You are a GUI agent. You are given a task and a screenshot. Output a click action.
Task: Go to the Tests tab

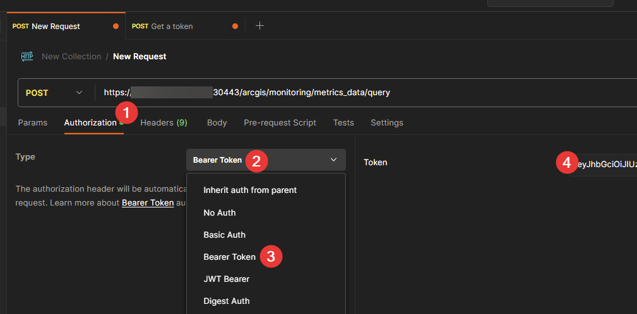tap(343, 122)
